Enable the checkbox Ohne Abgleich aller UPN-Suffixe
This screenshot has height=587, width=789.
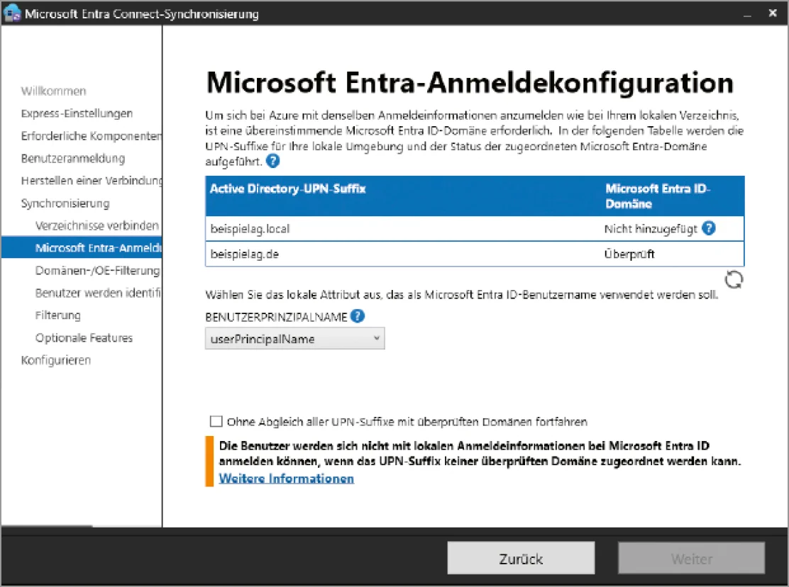point(216,421)
